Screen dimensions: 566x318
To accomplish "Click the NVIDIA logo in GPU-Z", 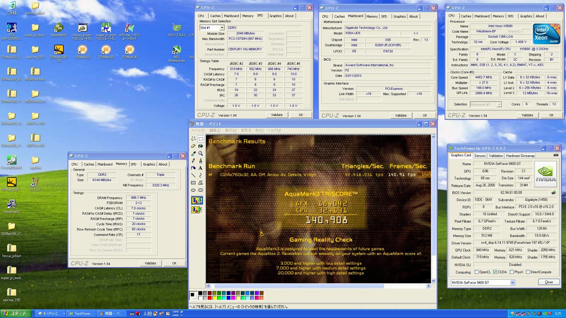I will [x=545, y=174].
